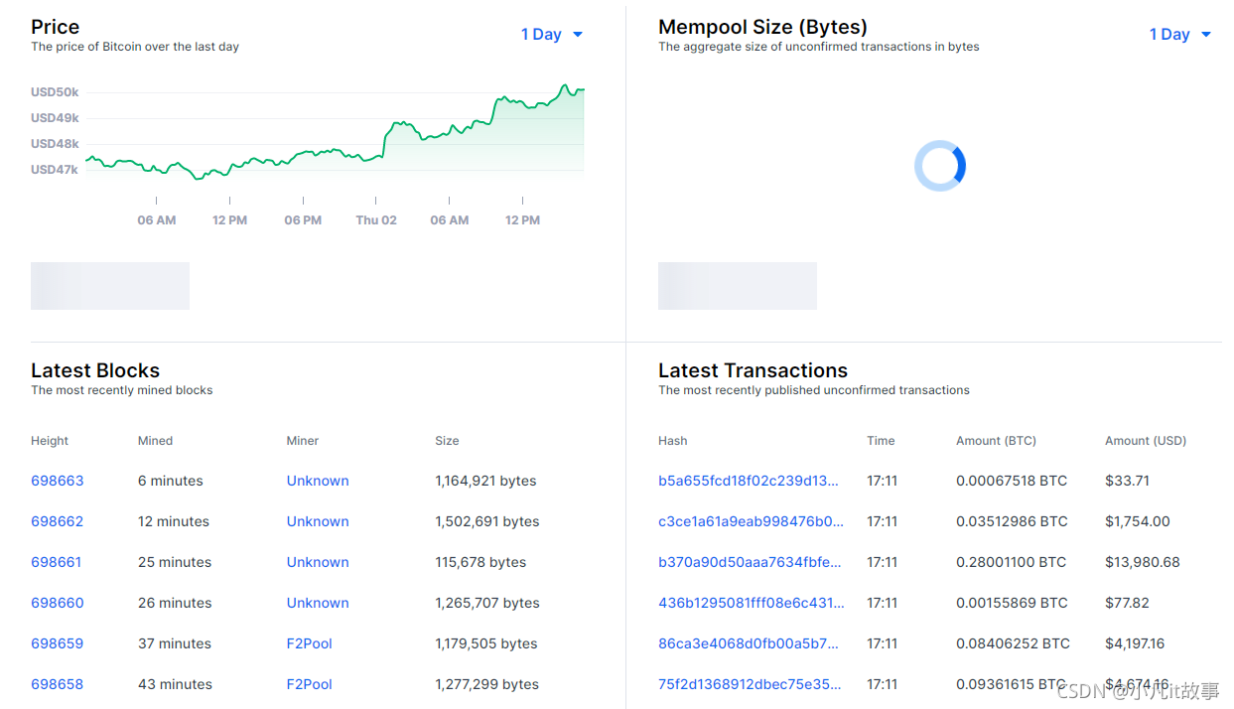This screenshot has width=1234, height=709.
Task: Click the 115,678 bytes size cell
Action: (480, 562)
